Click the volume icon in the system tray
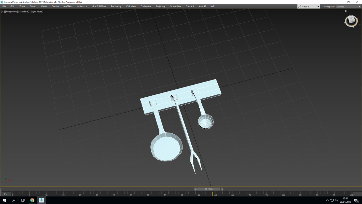The height and width of the screenshot is (204, 362). click(337, 200)
